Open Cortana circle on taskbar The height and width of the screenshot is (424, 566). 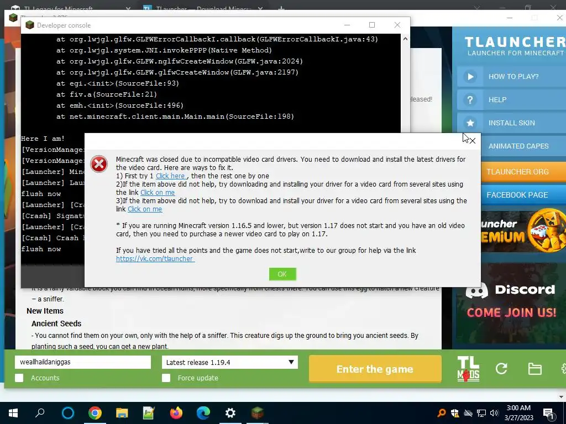68,413
